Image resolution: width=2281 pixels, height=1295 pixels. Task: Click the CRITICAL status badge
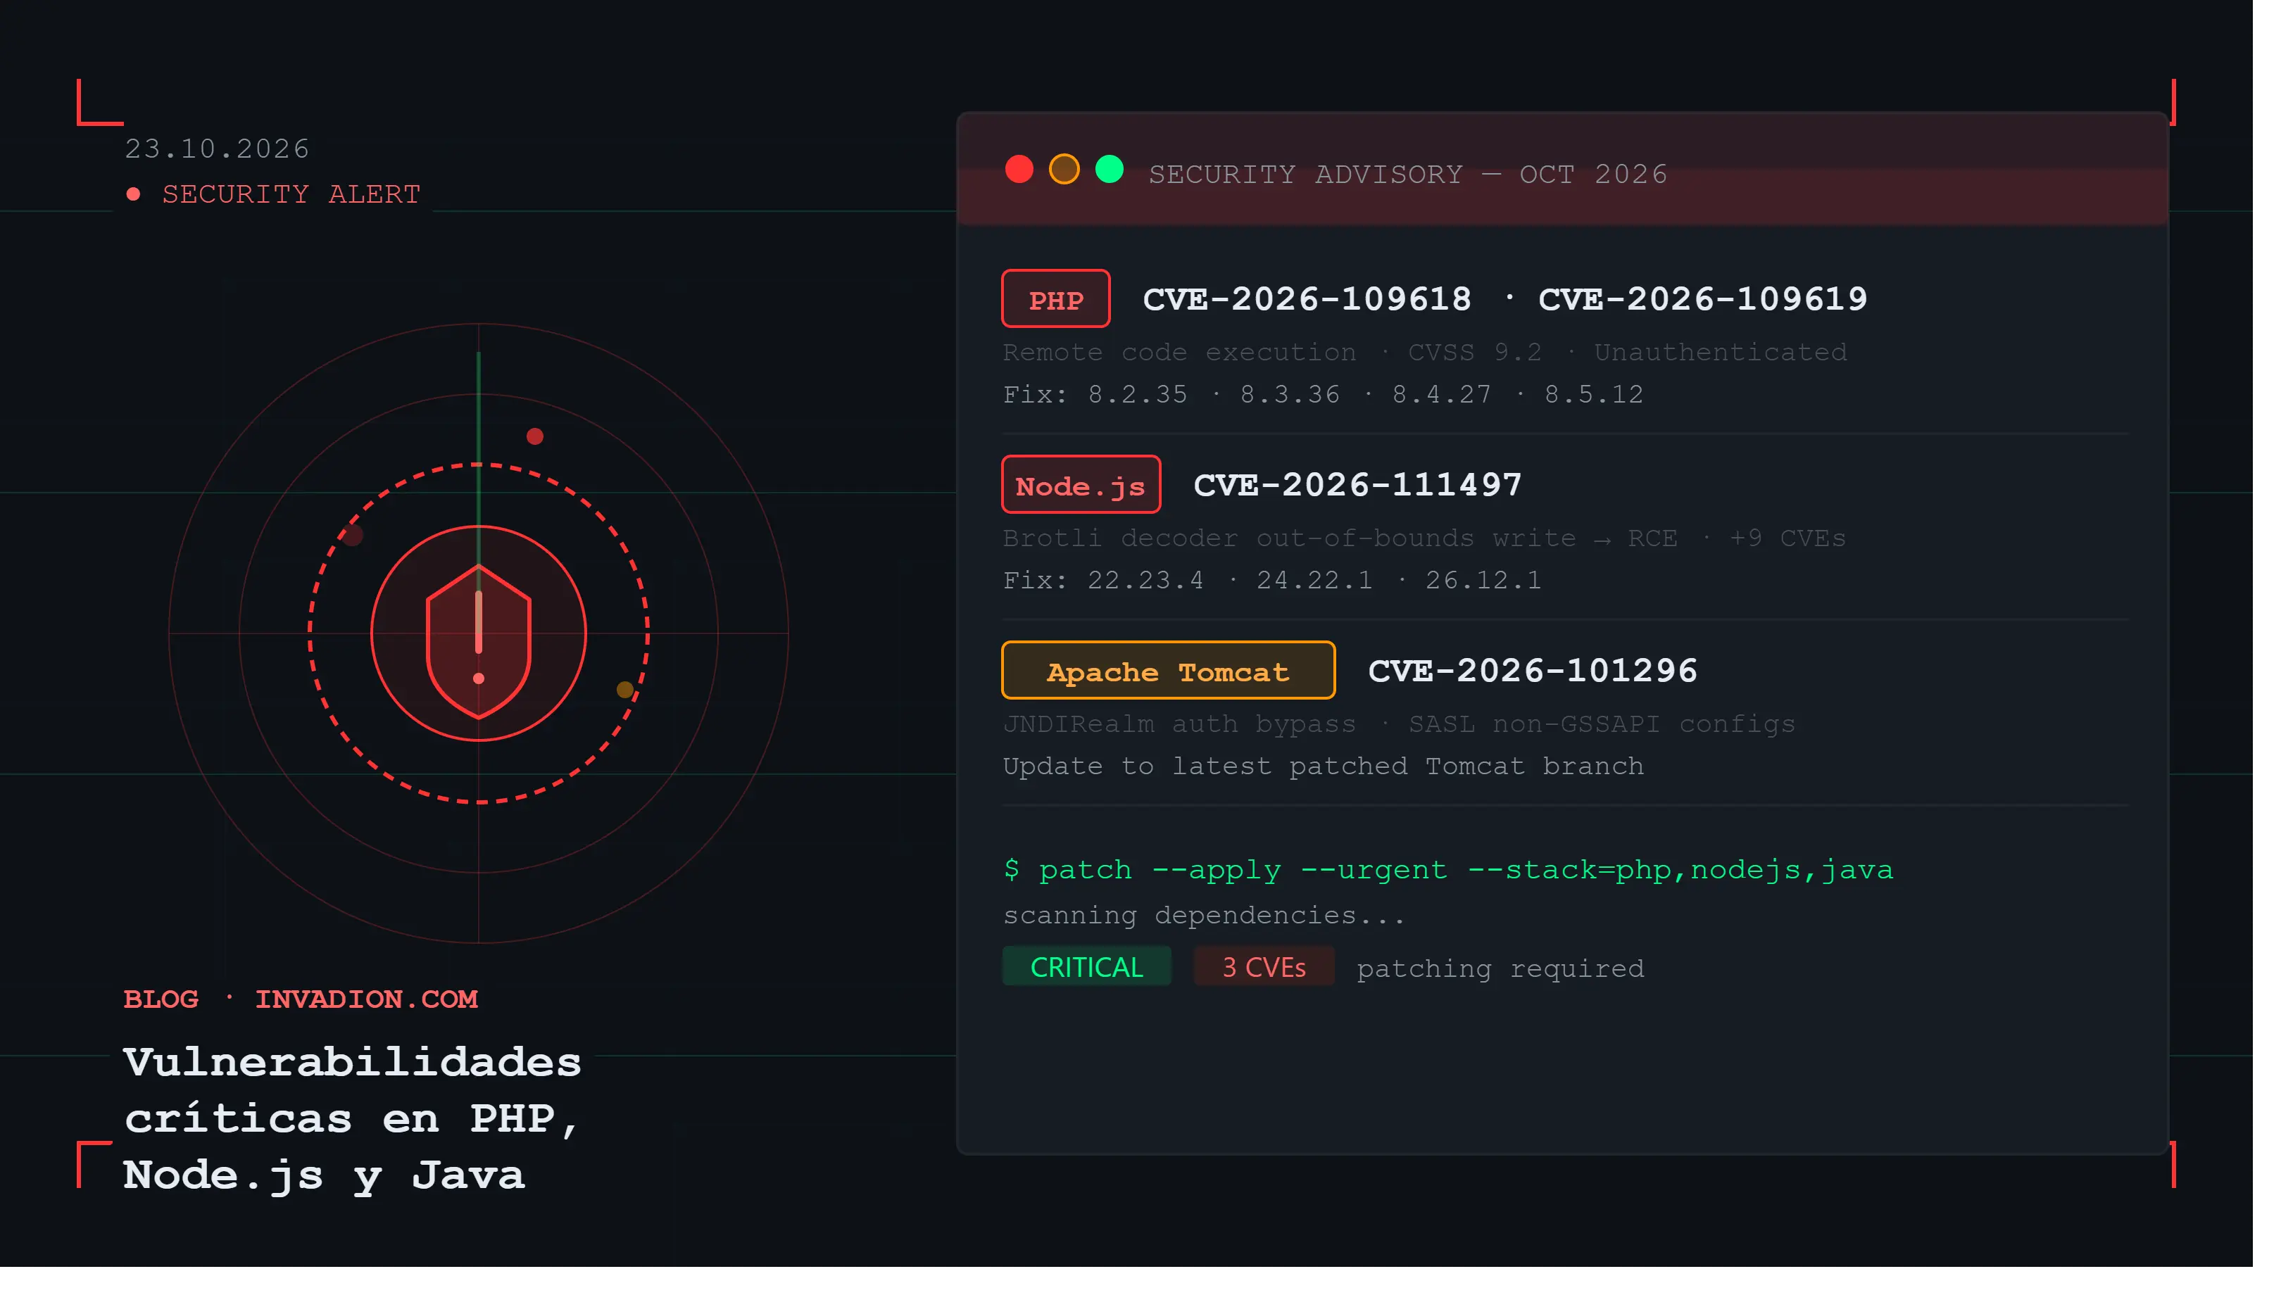coord(1086,967)
